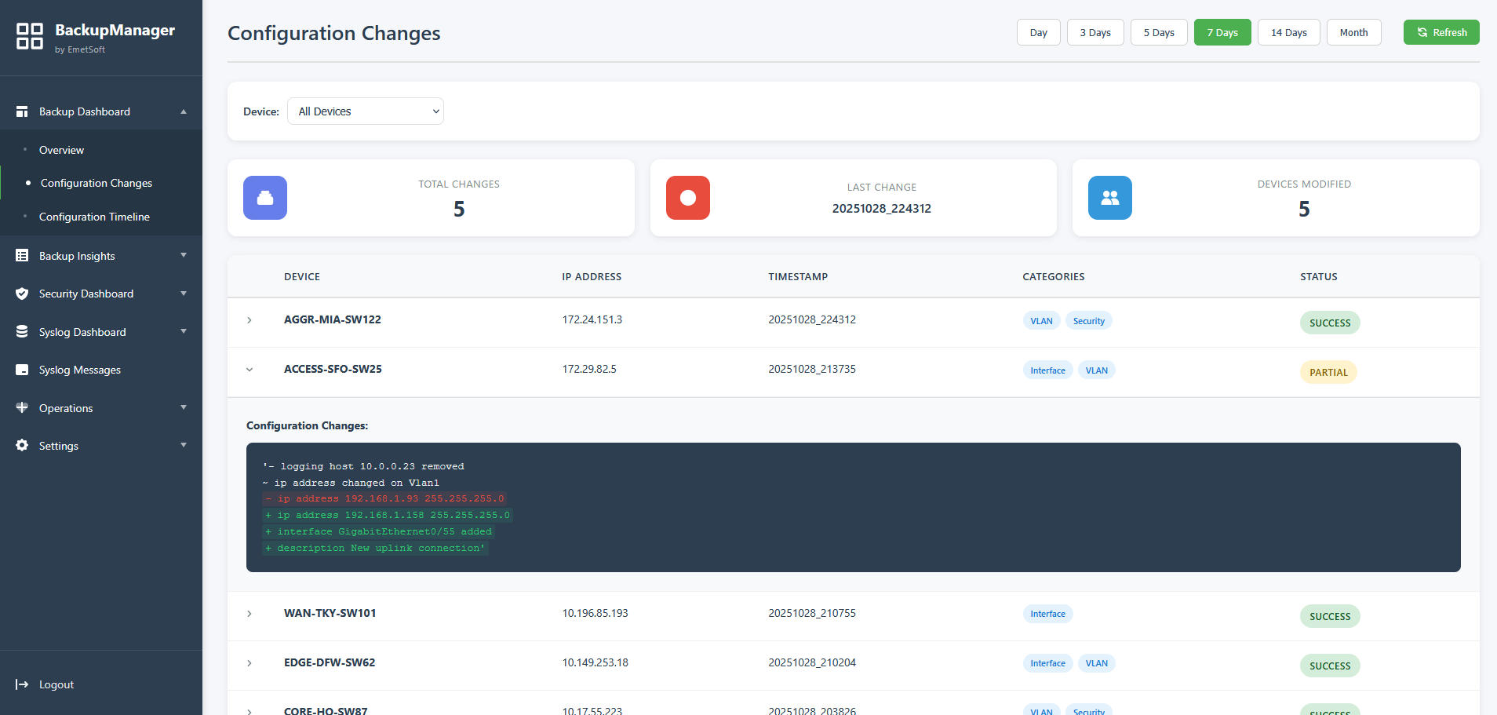Select the 14 Days time range
The height and width of the screenshot is (715, 1497).
[x=1288, y=32]
